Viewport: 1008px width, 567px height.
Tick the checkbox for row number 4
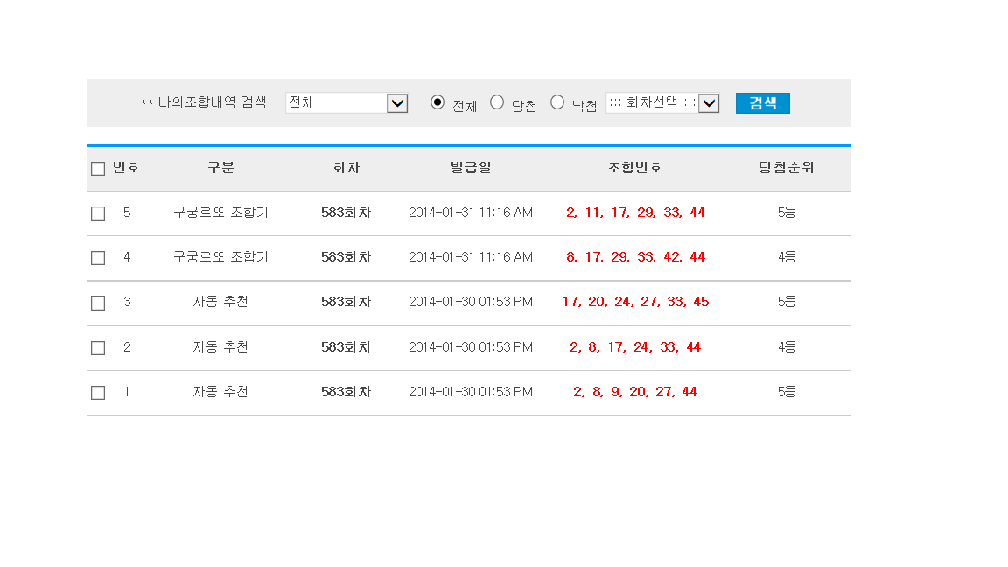tap(98, 258)
